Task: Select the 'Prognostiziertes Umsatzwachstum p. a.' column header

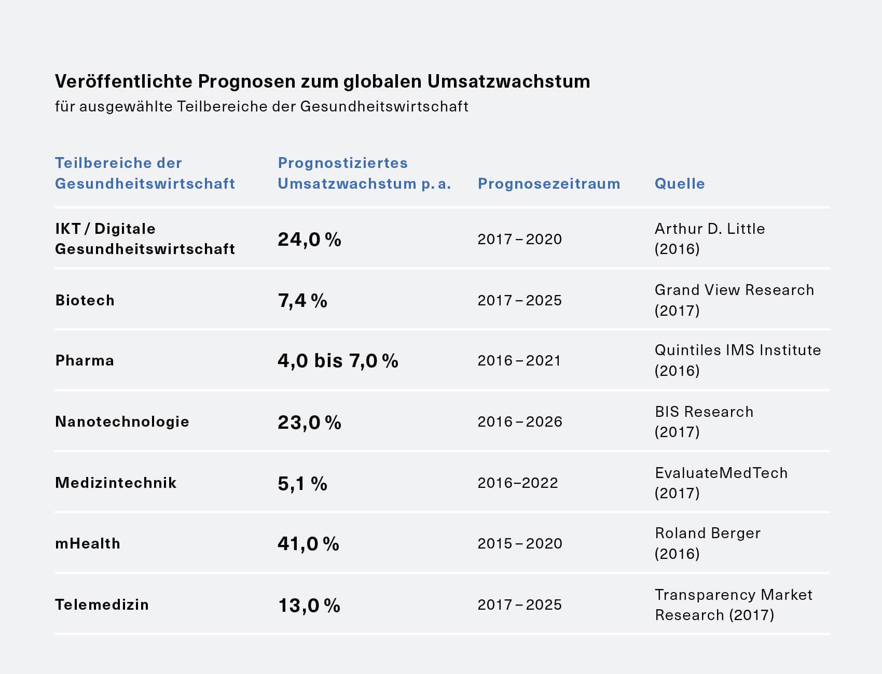Action: pos(364,173)
